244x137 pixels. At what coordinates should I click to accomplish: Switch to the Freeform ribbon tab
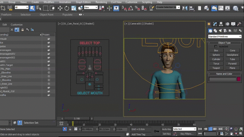coord(6,14)
